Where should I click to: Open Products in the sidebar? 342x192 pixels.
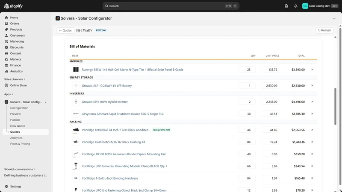pos(16,29)
